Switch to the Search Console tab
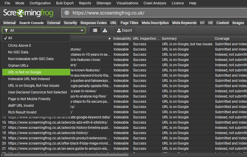Screen dimensions: 247x157 tap(31, 23)
